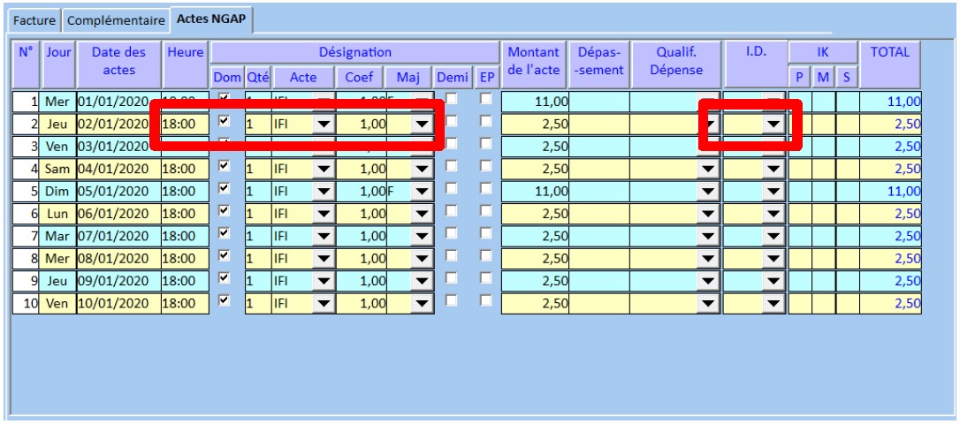Click the Dépassement field in row 8
Screen dimensions: 960x424
coord(599,260)
